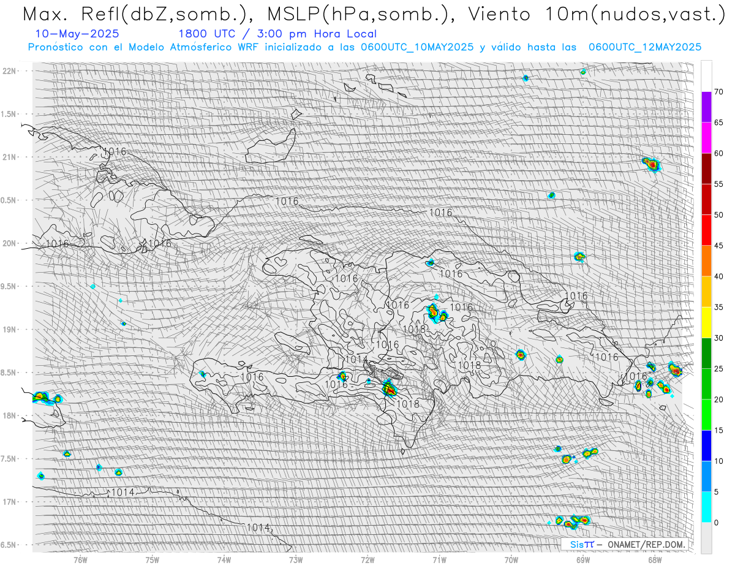Click the magenta 60–65 dBZ color band
Screen dimensions: 735x568
[x=706, y=138]
